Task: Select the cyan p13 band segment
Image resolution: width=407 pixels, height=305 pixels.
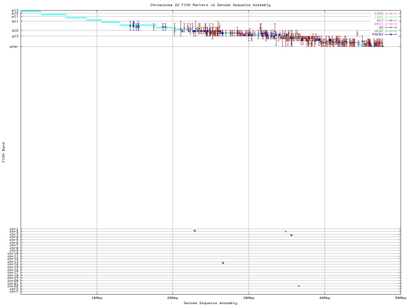Action: tap(31, 11)
